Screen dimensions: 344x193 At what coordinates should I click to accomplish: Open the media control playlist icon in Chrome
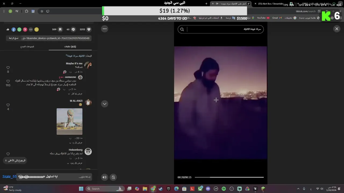click(17, 11)
